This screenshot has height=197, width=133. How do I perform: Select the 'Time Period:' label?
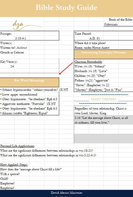click(83, 34)
